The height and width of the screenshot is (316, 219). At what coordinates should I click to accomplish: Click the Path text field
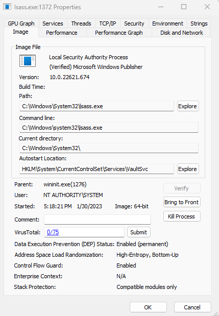pos(96,106)
